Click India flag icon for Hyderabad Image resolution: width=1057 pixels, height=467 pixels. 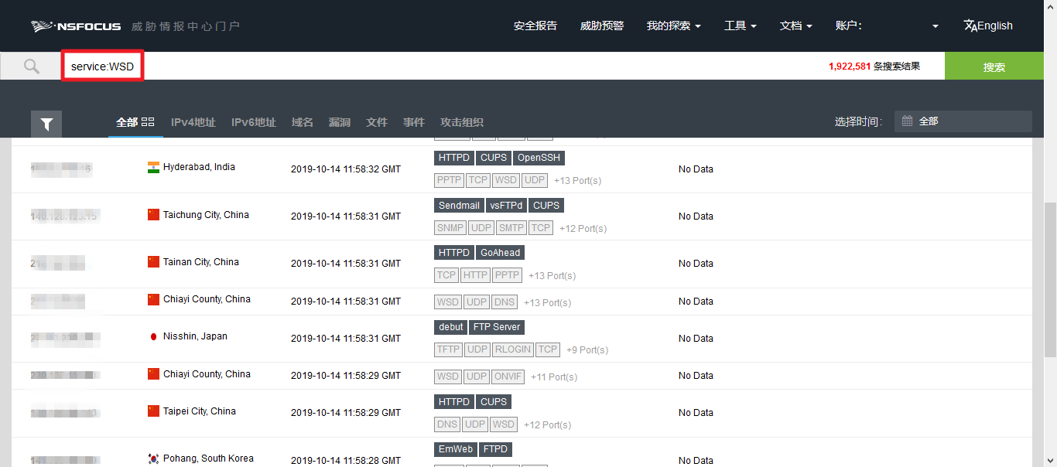coord(153,168)
